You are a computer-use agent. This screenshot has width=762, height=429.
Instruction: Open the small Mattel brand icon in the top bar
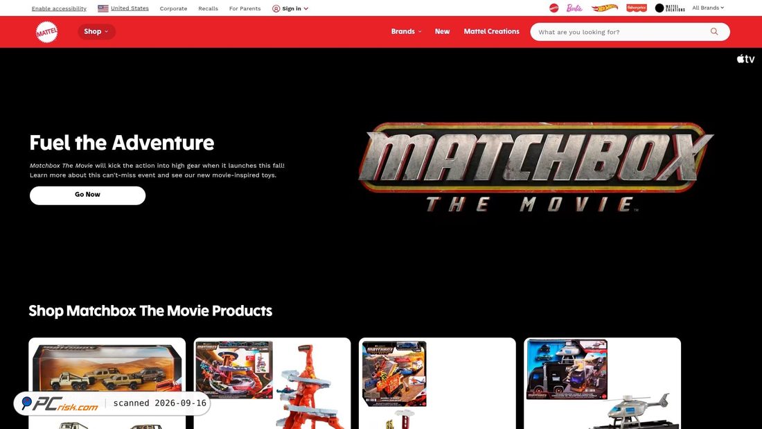click(553, 8)
